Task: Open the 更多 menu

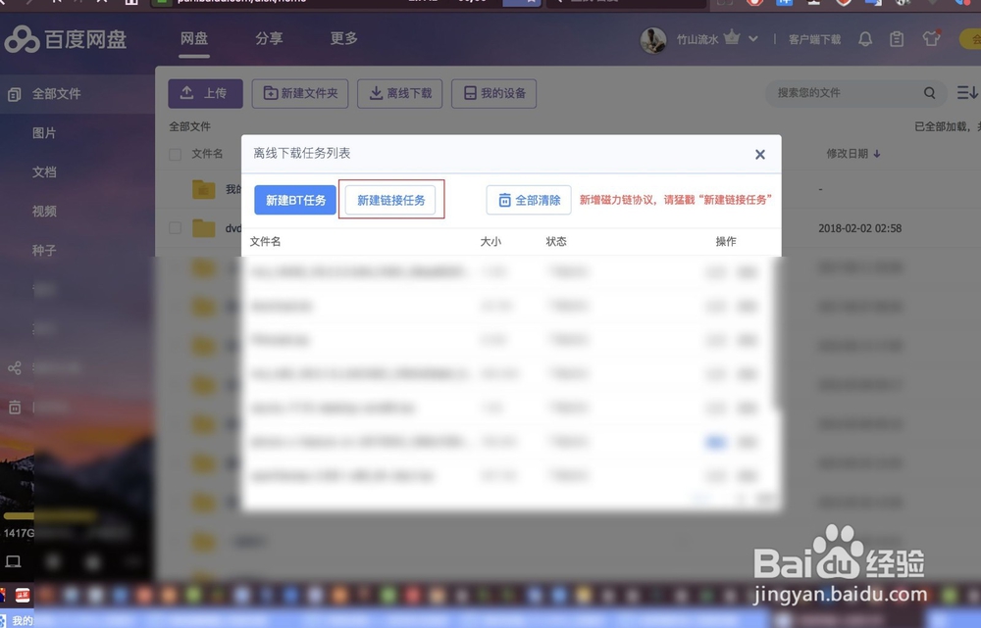Action: 344,39
